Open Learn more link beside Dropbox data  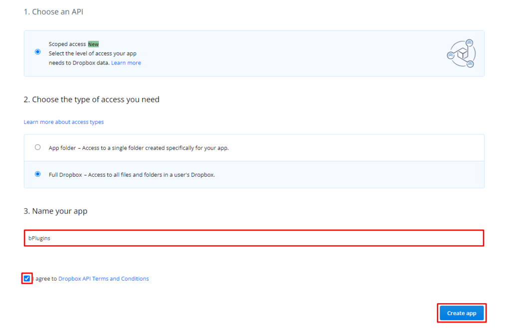click(126, 63)
